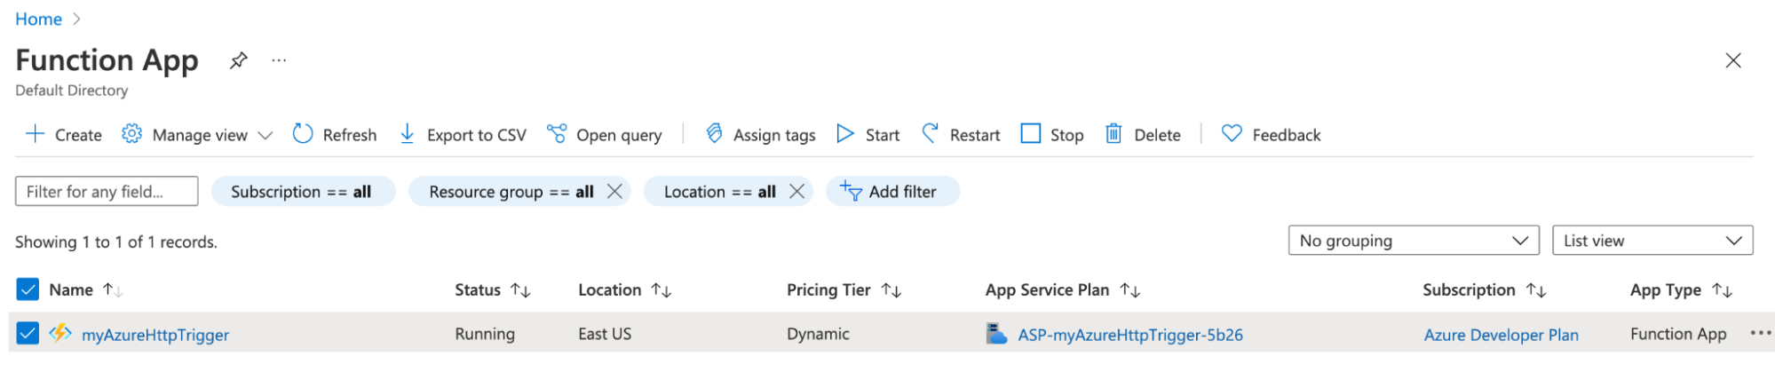Send feedback via the Feedback button
1775x388 pixels.
click(x=1272, y=134)
